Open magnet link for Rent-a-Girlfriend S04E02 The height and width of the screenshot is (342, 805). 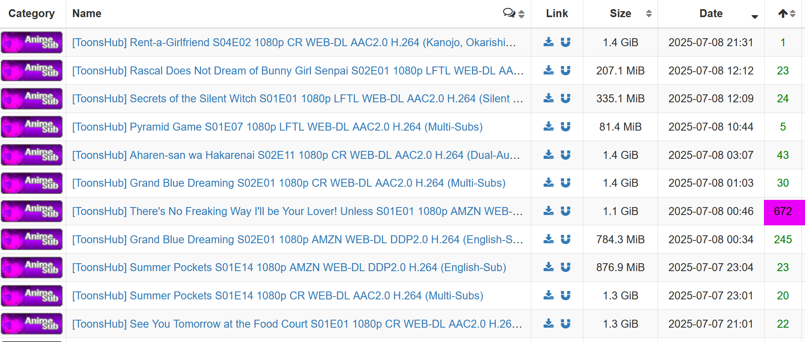[x=565, y=42]
